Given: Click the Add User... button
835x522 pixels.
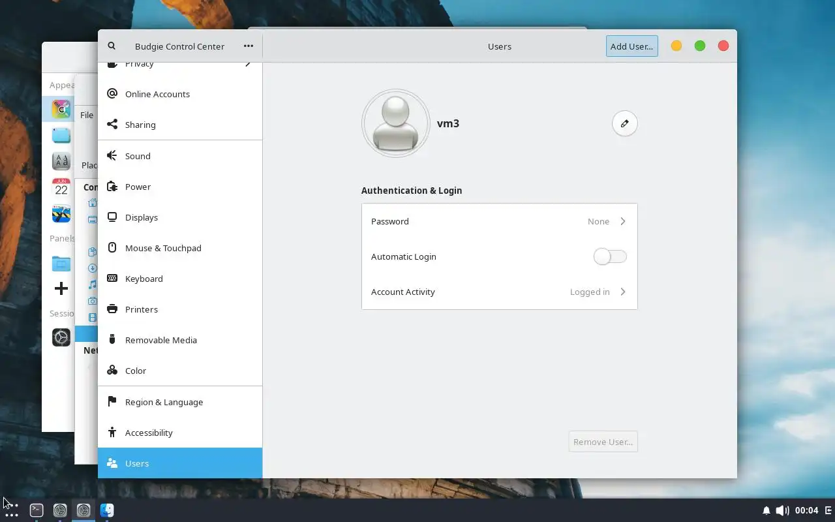Looking at the screenshot, I should coord(631,46).
